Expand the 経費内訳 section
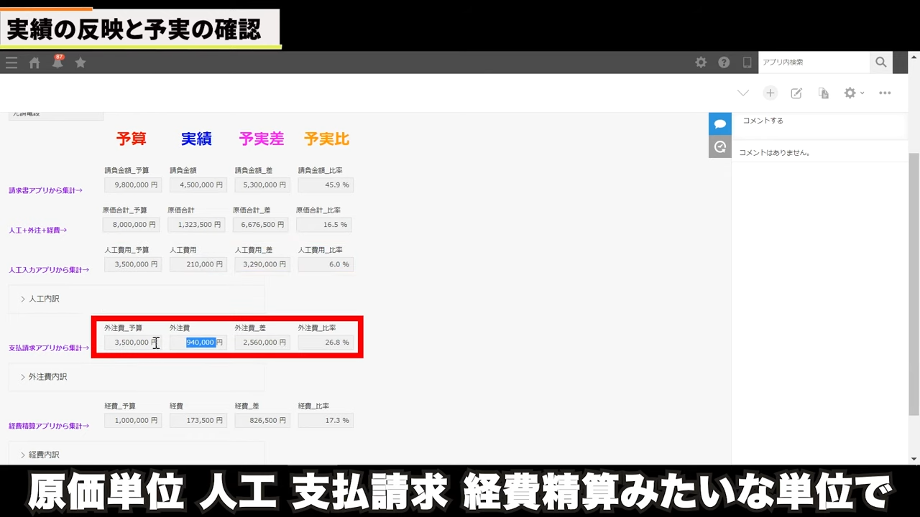 point(43,455)
